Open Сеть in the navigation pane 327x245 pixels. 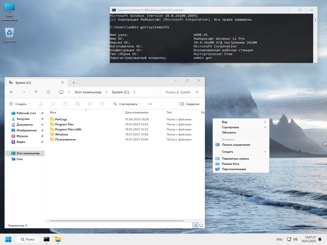tap(25, 159)
